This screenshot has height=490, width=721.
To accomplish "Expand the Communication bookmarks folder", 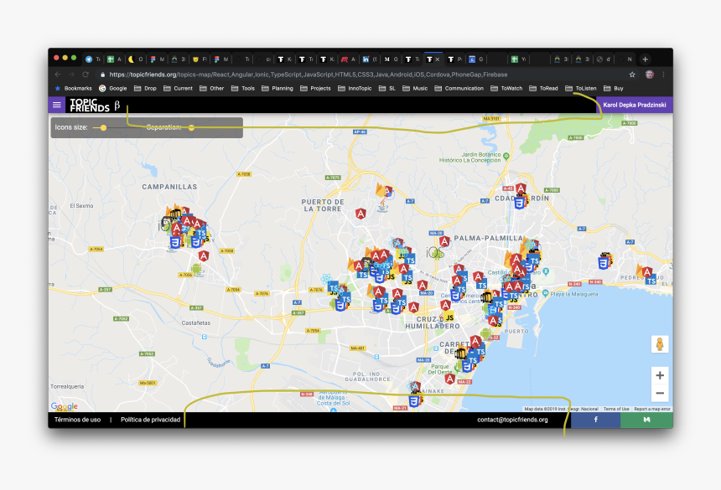I will pyautogui.click(x=459, y=88).
